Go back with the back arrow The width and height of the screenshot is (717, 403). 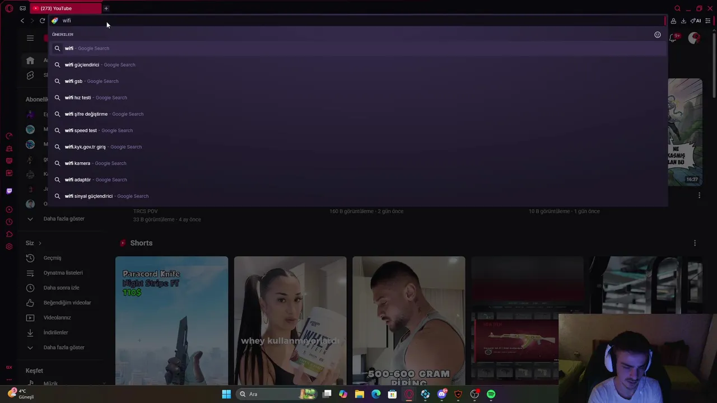pos(22,21)
